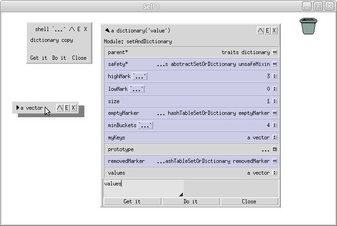This screenshot has width=337, height=226.
Task: Click the E button on dictionary outliner
Action: (x=267, y=31)
